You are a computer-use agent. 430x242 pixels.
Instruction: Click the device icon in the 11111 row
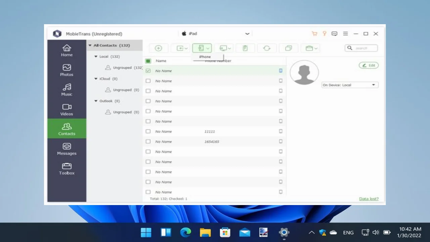[x=281, y=131]
